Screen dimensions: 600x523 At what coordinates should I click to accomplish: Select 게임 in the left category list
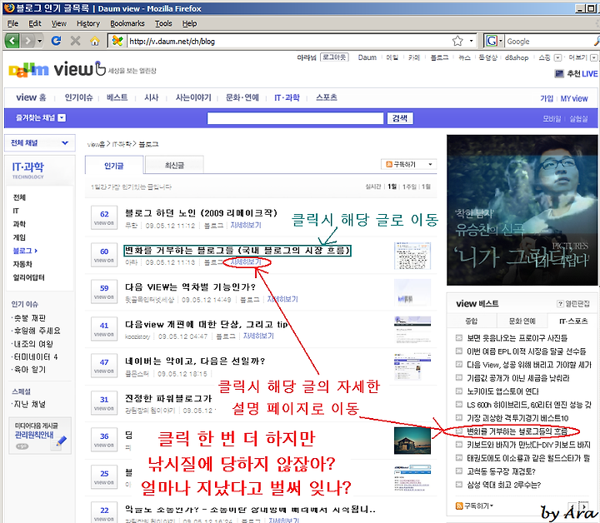click(x=19, y=237)
